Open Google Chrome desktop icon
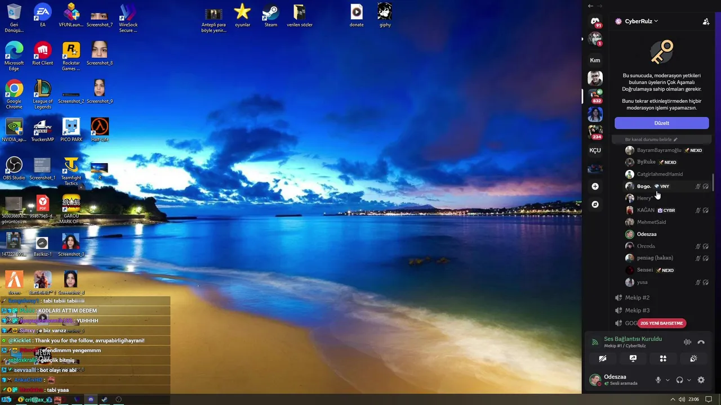Image resolution: width=721 pixels, height=405 pixels. tap(14, 94)
